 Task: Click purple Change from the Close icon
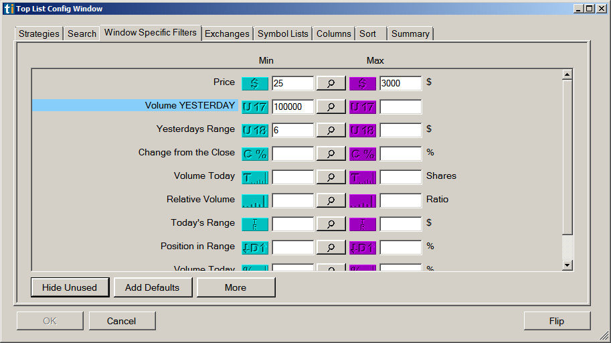(363, 153)
